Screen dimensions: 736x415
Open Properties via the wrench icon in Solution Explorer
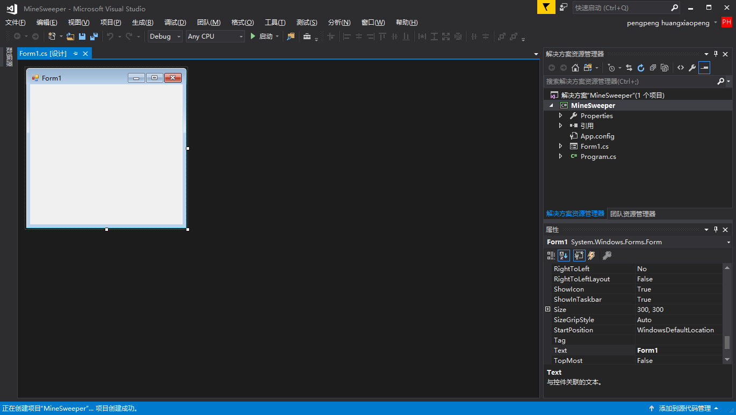(x=692, y=68)
